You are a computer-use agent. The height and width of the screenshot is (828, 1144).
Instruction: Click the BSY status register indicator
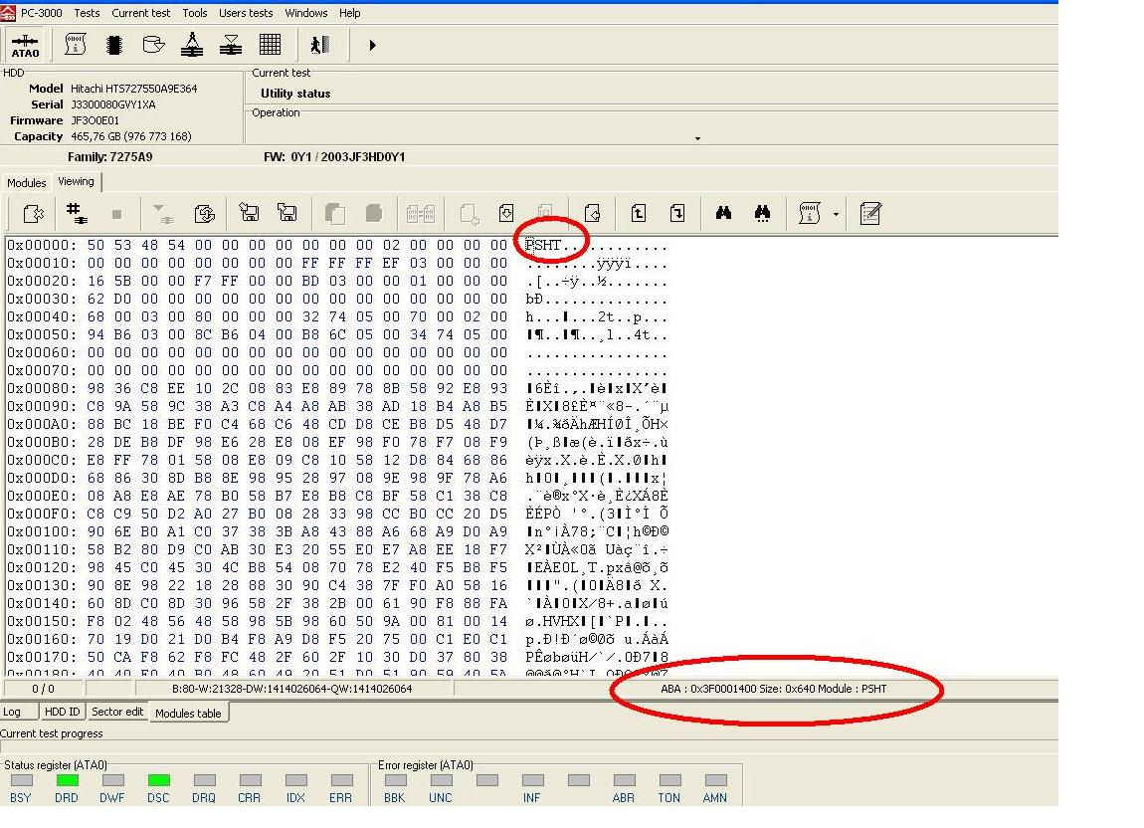[x=21, y=780]
